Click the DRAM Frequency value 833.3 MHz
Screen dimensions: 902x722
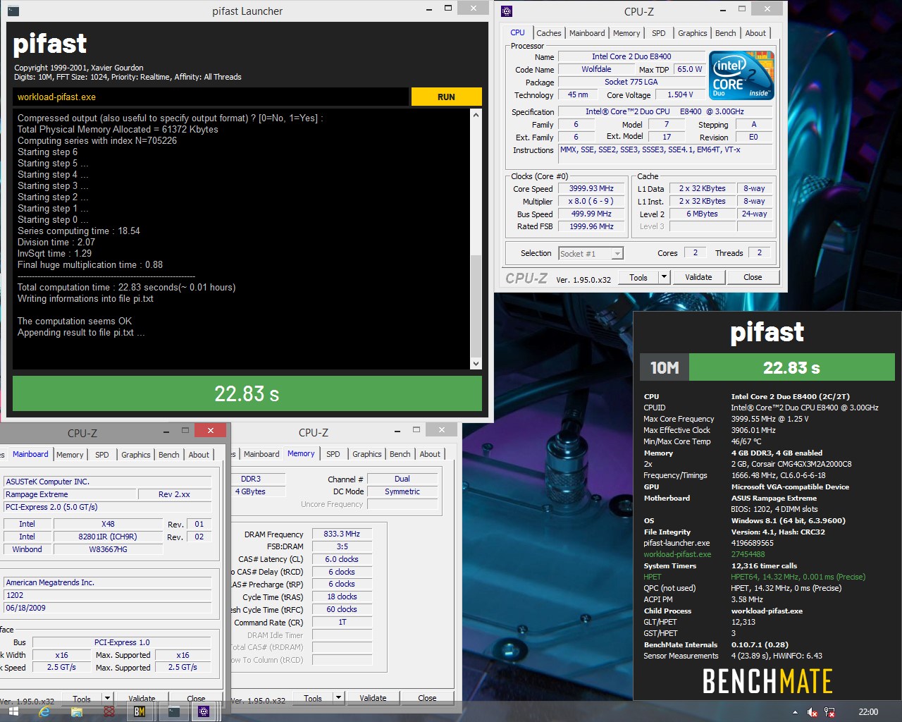coord(342,534)
